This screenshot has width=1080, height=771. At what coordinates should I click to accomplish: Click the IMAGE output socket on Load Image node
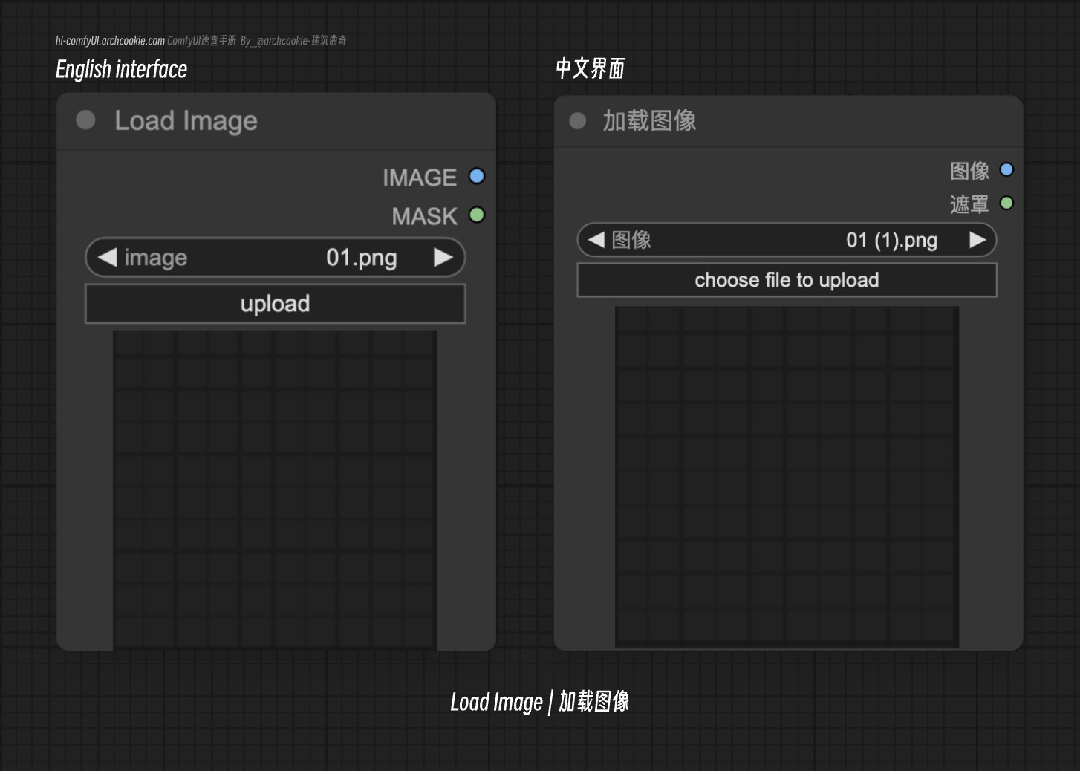pos(477,177)
